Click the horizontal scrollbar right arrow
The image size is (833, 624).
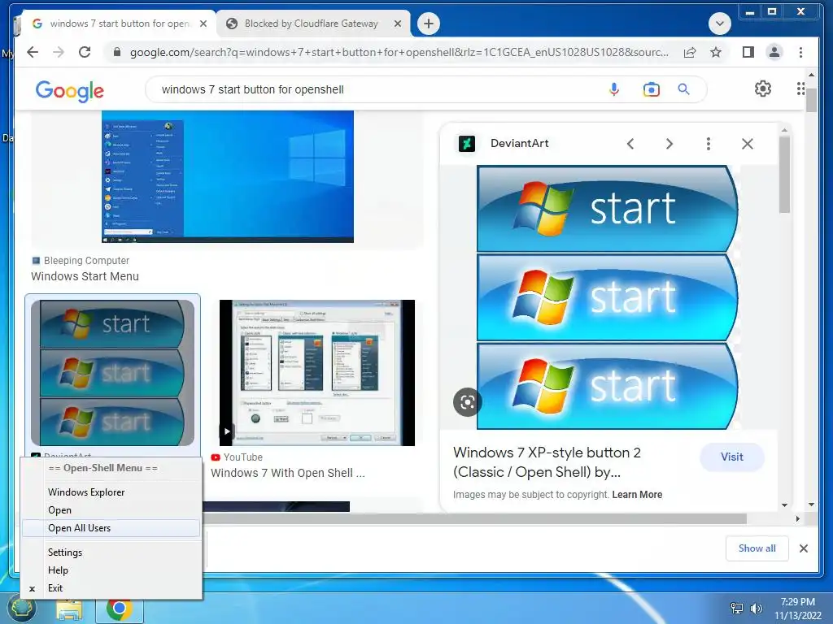coord(797,518)
